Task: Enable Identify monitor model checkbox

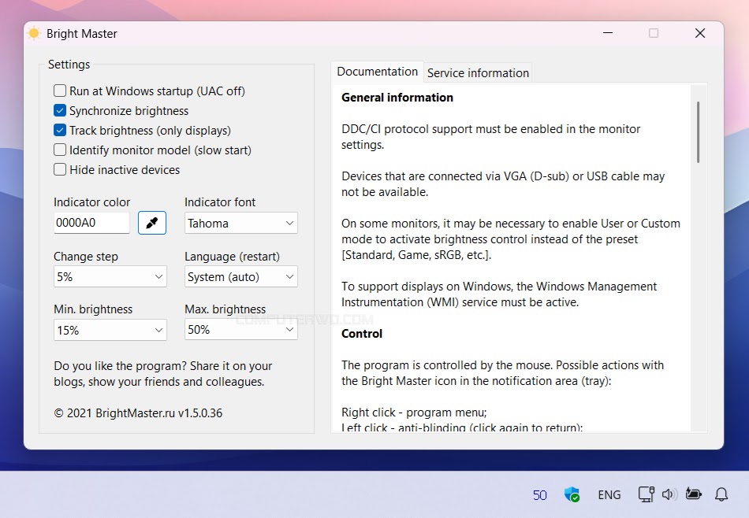Action: coord(60,150)
